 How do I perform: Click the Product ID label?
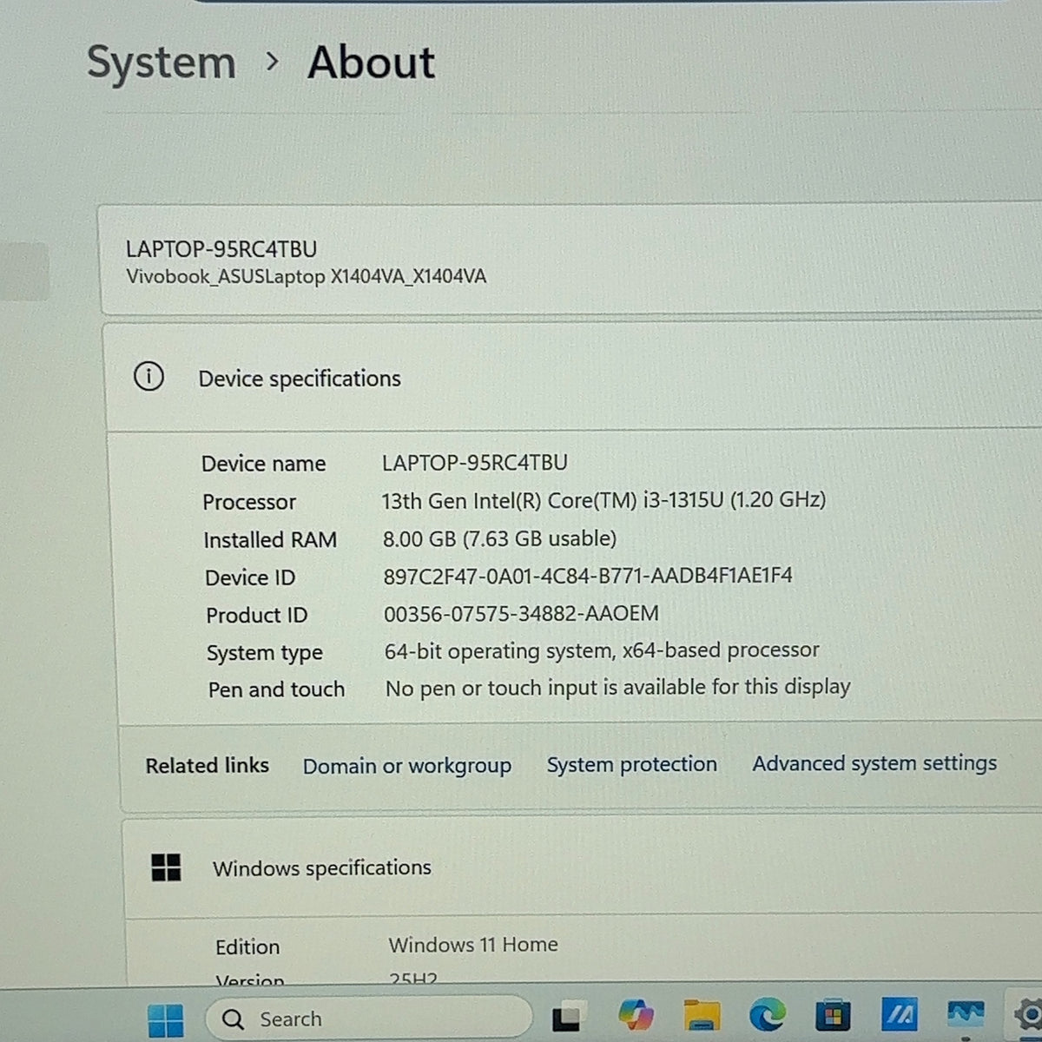click(x=256, y=616)
